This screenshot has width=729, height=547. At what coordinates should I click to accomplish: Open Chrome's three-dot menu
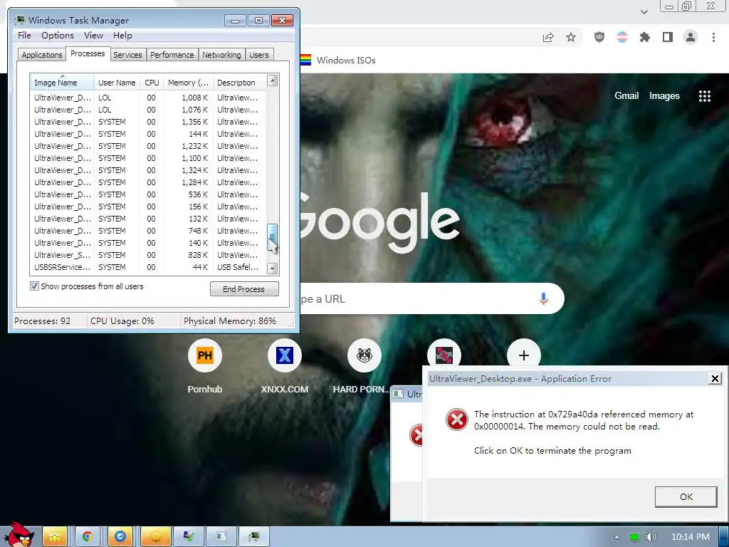(713, 37)
